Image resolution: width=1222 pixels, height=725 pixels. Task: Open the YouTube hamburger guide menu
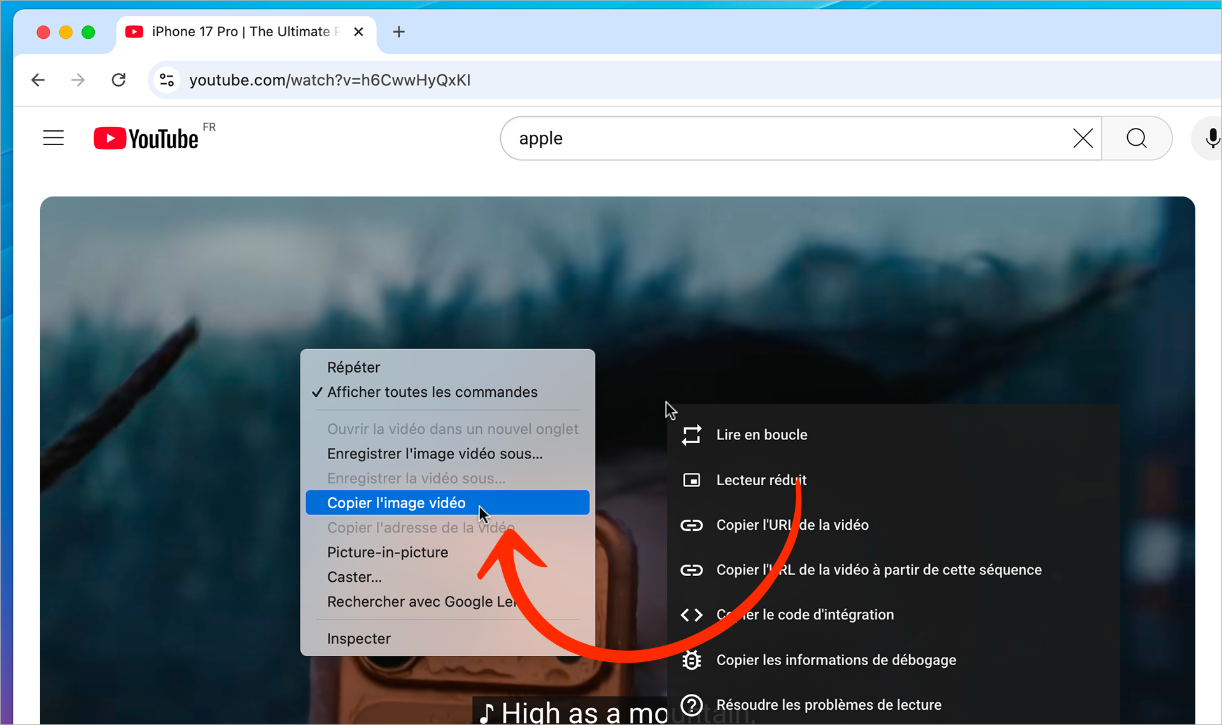pos(53,138)
